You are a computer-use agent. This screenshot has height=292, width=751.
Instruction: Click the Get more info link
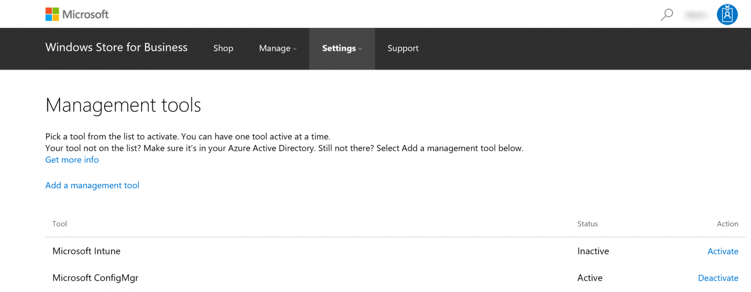point(72,160)
